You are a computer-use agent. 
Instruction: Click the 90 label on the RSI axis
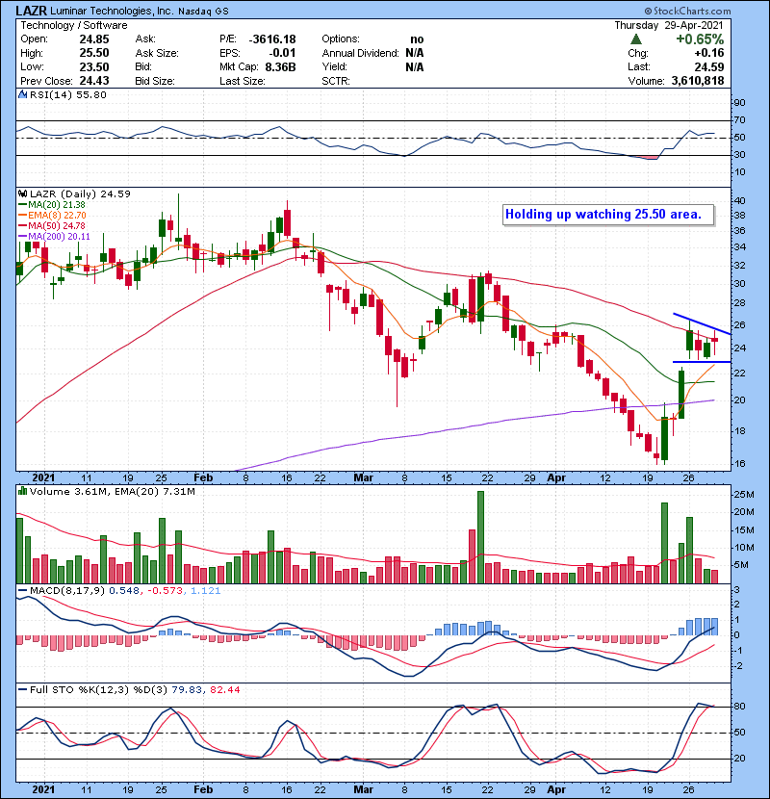[739, 103]
